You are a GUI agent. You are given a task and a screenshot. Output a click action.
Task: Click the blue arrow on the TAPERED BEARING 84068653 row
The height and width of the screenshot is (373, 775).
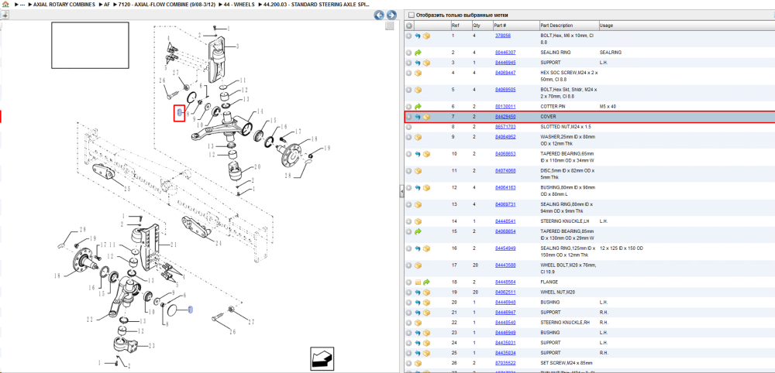[x=418, y=154]
